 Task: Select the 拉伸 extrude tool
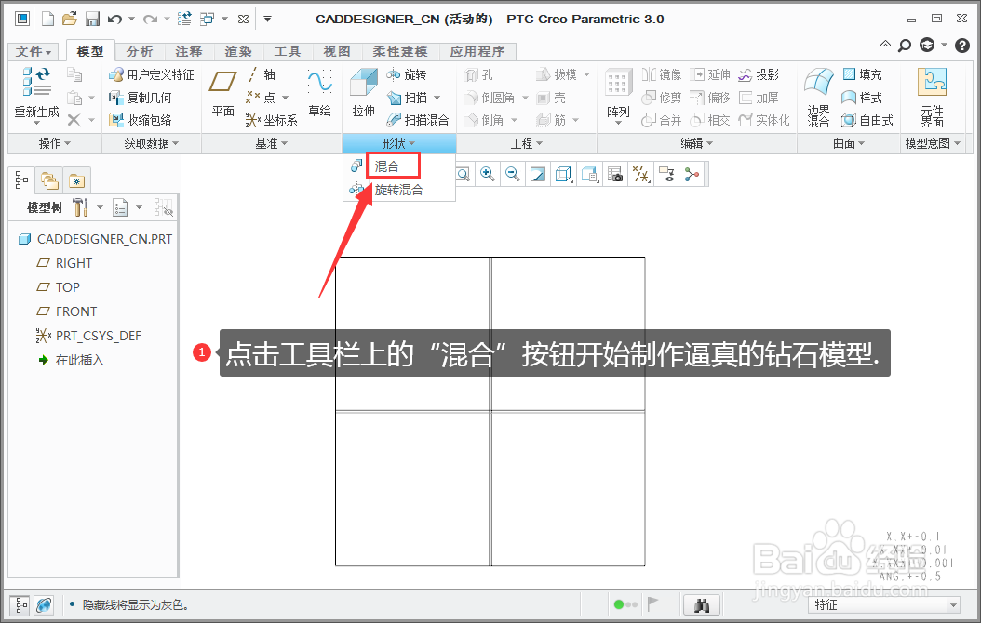tap(364, 94)
